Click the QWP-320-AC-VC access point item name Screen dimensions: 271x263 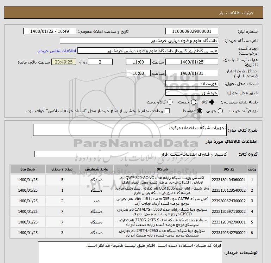[x=162, y=180]
